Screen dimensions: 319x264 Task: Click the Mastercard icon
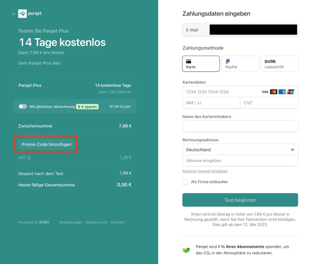point(274,92)
